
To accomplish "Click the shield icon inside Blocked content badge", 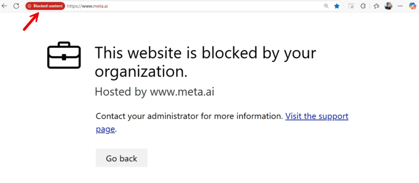I will coord(30,6).
